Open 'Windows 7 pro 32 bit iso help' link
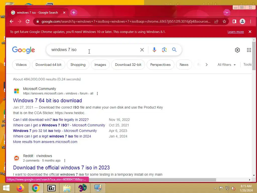The width and height of the screenshot is (257, 193). [x=55, y=131]
